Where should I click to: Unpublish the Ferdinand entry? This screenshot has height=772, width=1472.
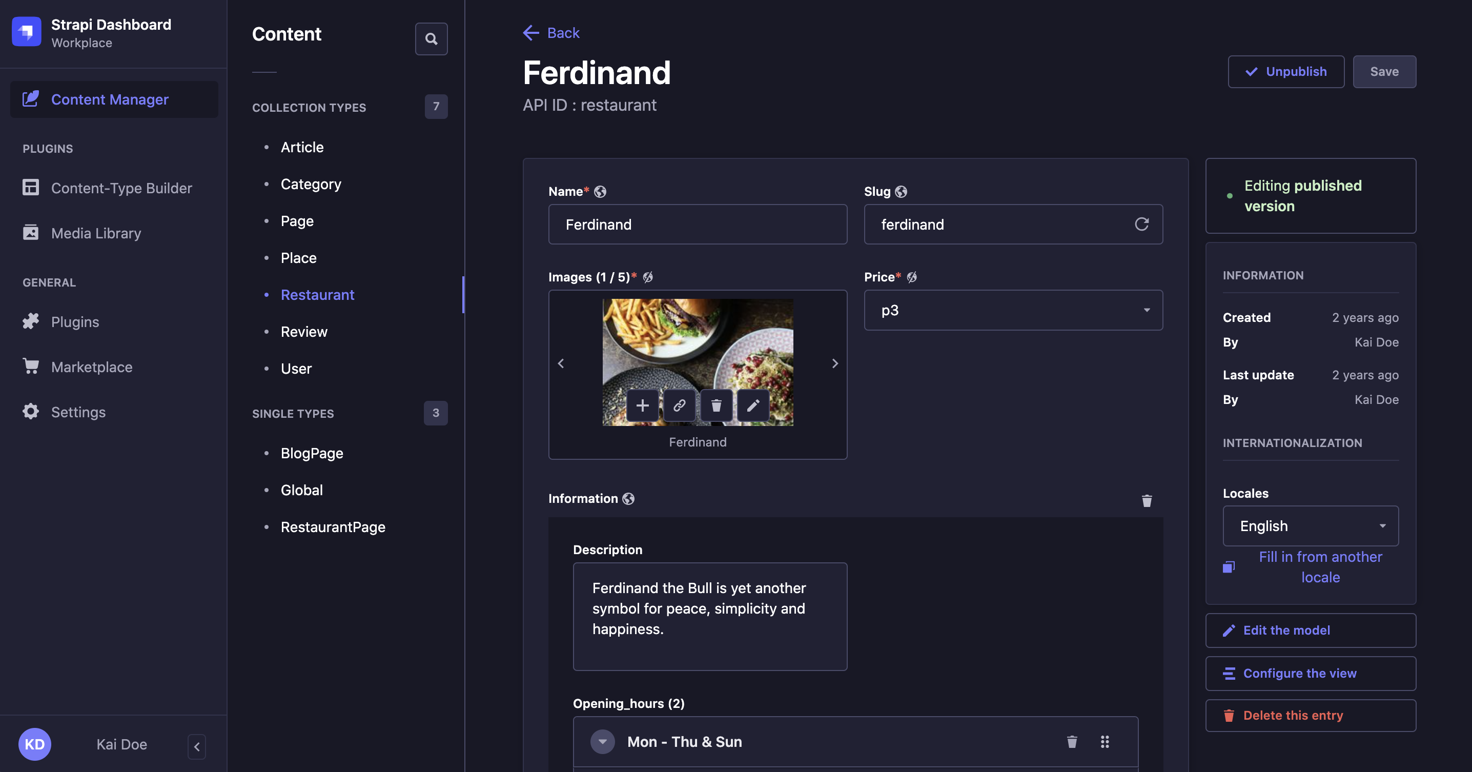[x=1286, y=71]
